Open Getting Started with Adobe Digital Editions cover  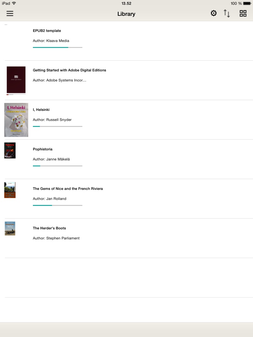pyautogui.click(x=16, y=80)
